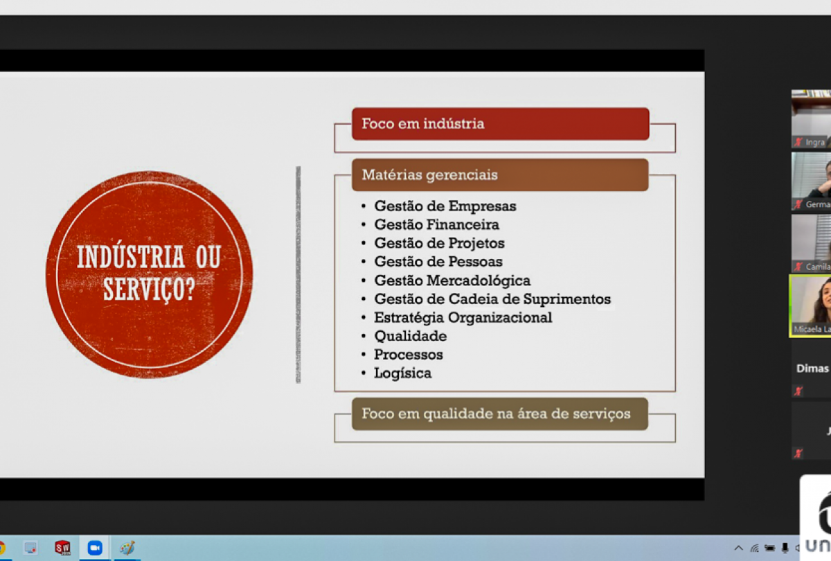The width and height of the screenshot is (831, 561).
Task: Click the red 'Indústria ou Serviço?' circle
Action: coord(149,275)
